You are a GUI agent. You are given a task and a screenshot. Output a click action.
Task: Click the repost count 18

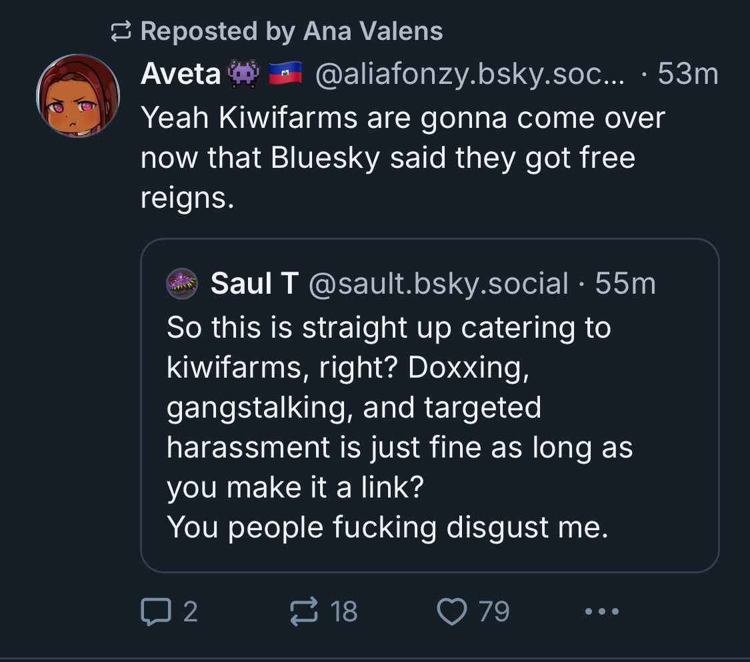[x=344, y=611]
